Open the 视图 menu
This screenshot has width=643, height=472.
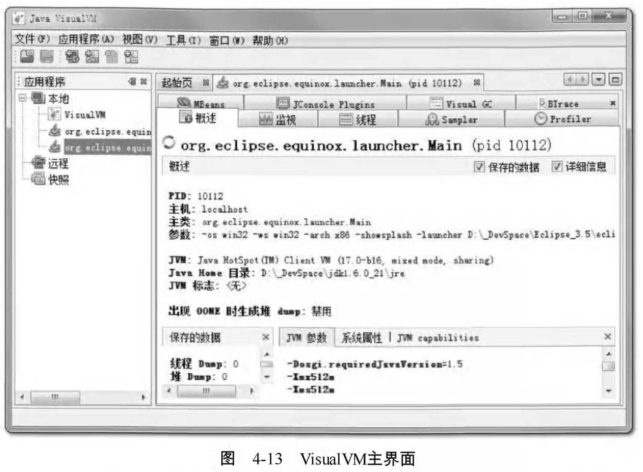point(140,39)
